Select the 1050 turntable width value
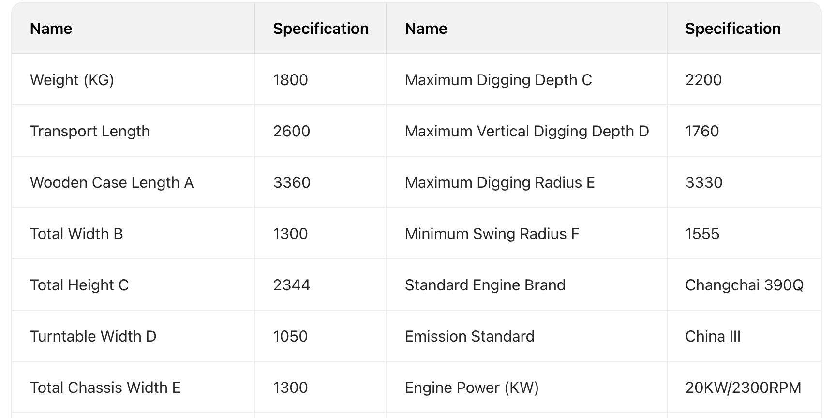 coord(290,336)
